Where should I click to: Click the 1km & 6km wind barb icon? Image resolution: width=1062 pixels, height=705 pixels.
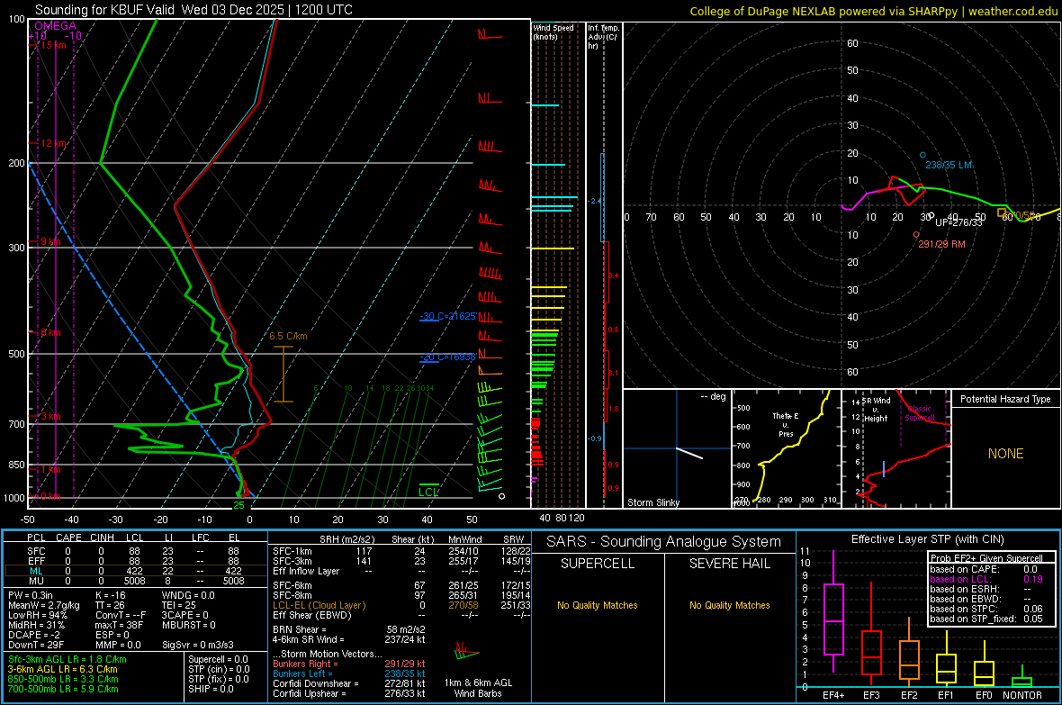click(466, 652)
